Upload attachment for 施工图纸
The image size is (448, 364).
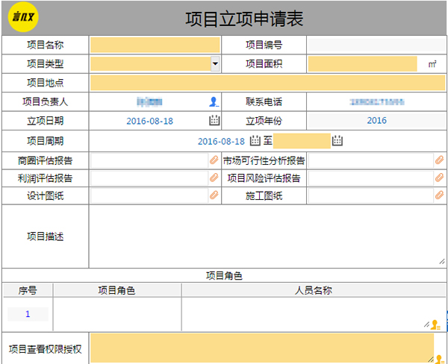point(439,195)
